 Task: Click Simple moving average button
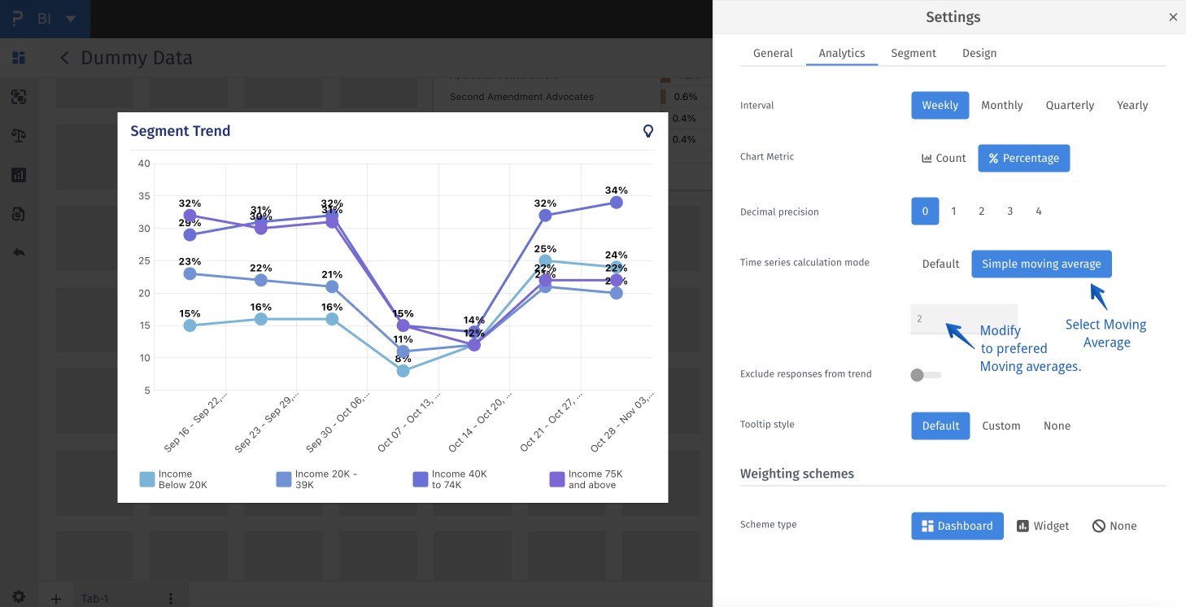(1041, 264)
